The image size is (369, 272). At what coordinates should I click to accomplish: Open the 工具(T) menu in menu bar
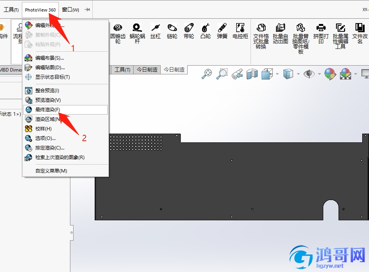[x=11, y=10]
